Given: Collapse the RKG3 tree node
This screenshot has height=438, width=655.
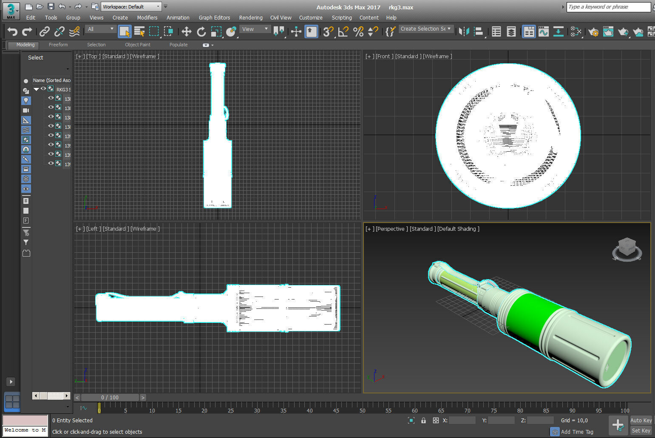Looking at the screenshot, I should [36, 89].
